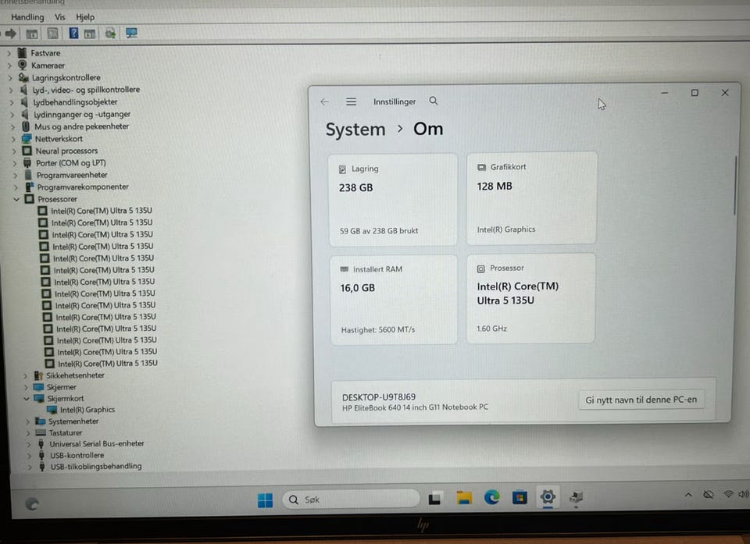Click the Wi-Fi tray icon
Viewport: 750px width, 544px height.
point(728,494)
